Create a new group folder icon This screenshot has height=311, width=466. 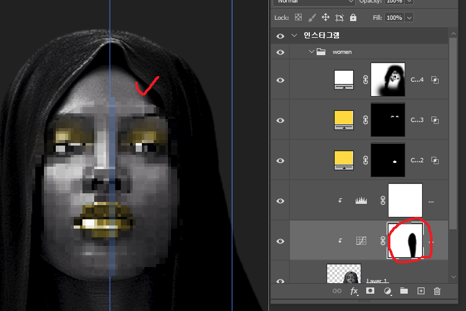pos(403,291)
